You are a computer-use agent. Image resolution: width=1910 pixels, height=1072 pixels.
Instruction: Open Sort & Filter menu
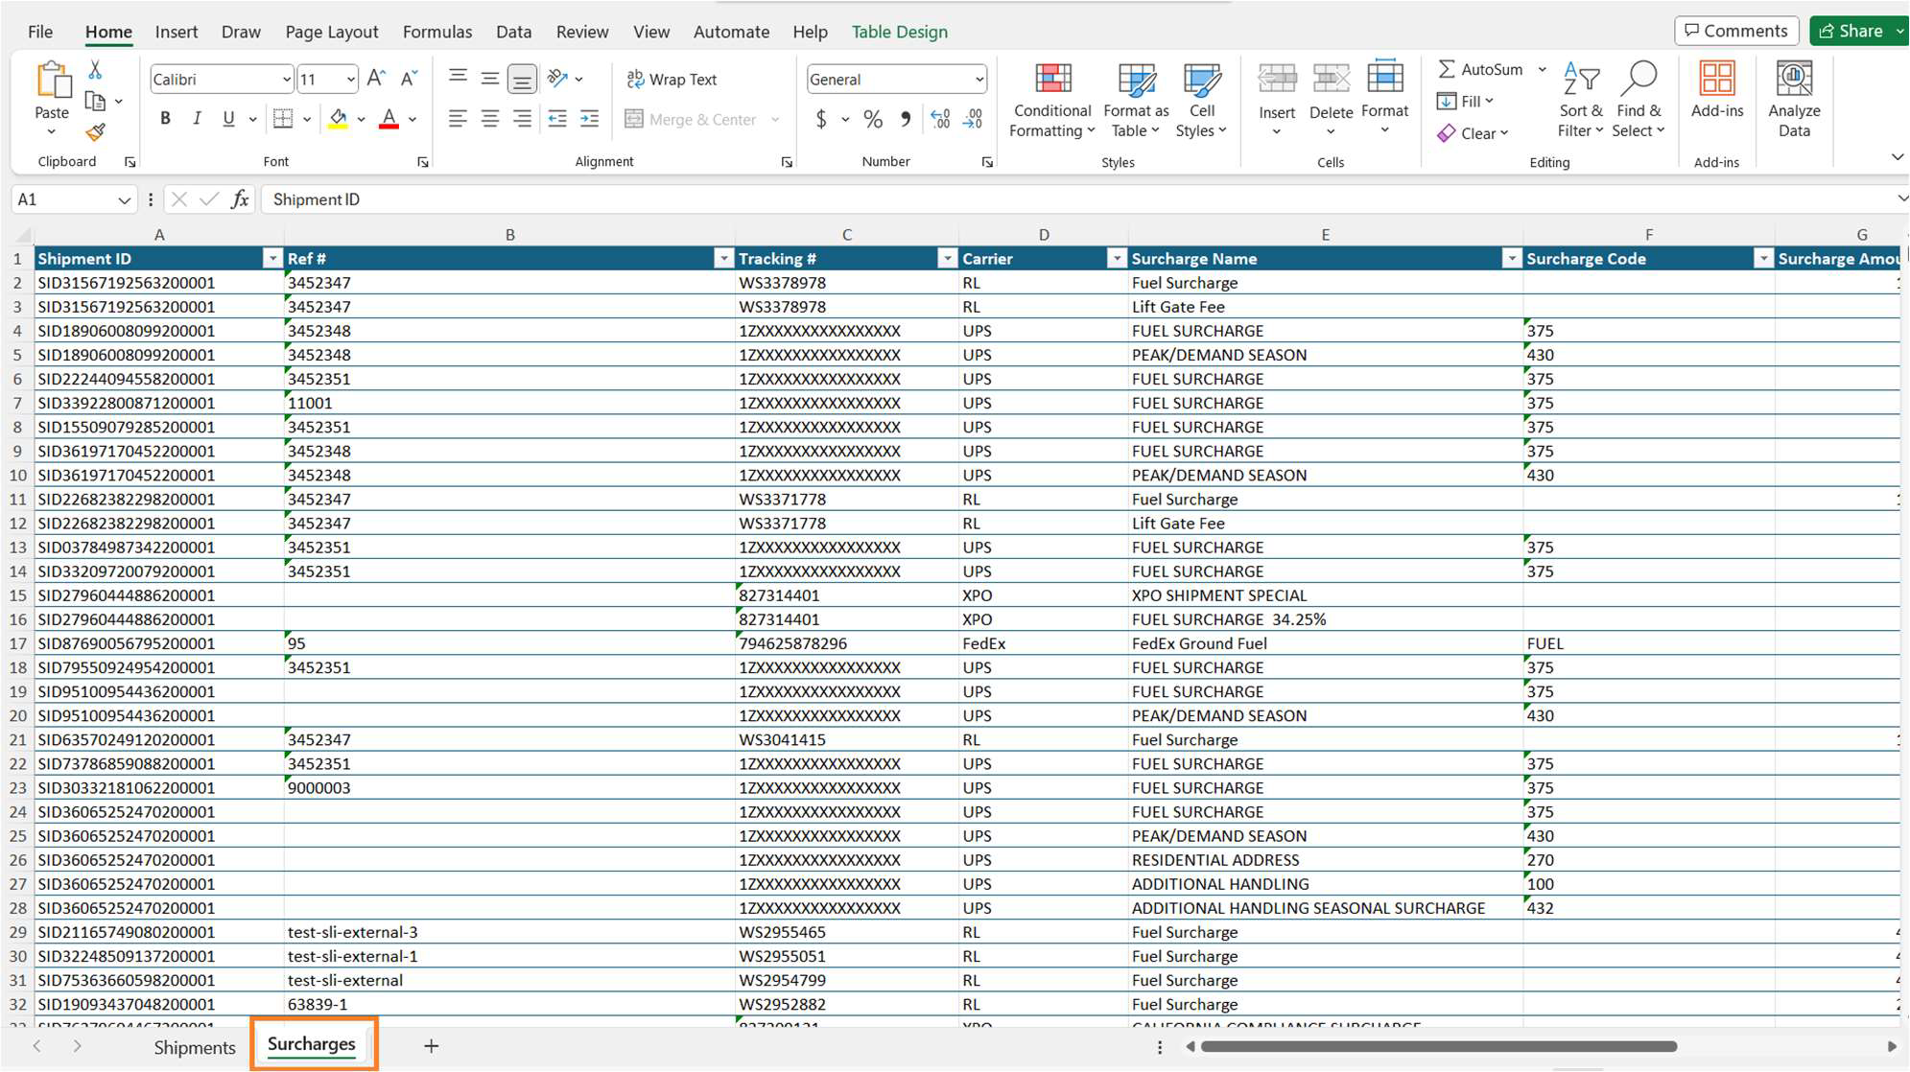(x=1581, y=101)
